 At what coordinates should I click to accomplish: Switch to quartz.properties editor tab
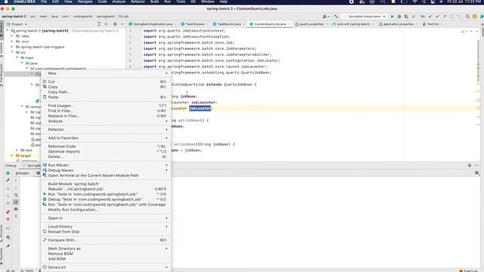311,24
